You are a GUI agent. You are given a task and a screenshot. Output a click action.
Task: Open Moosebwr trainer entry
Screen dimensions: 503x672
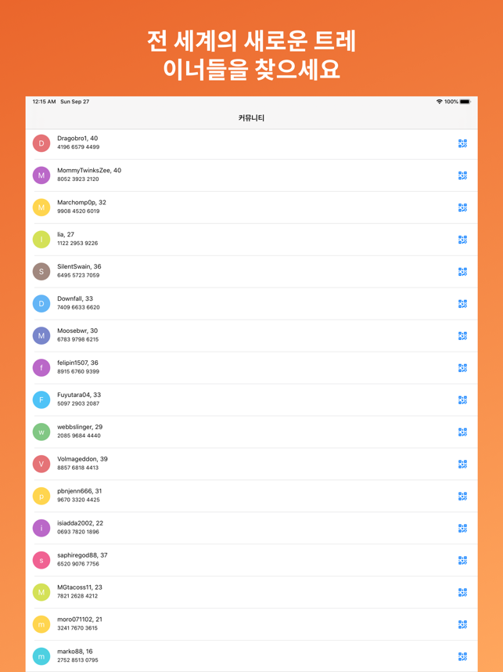pyautogui.click(x=252, y=335)
